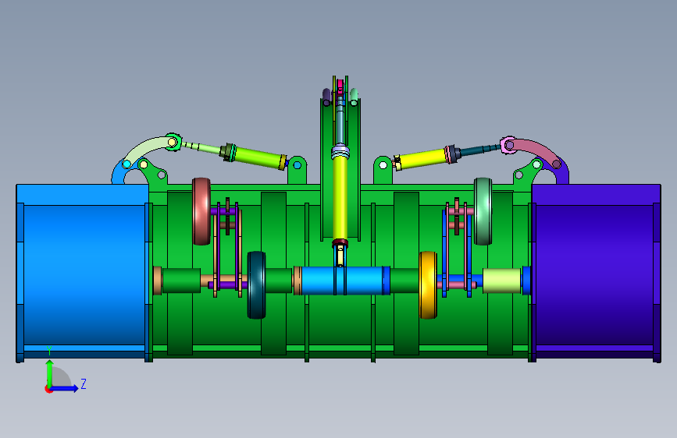Select the pale green wheel at upper right
This screenshot has height=438, width=677.
pos(483,211)
